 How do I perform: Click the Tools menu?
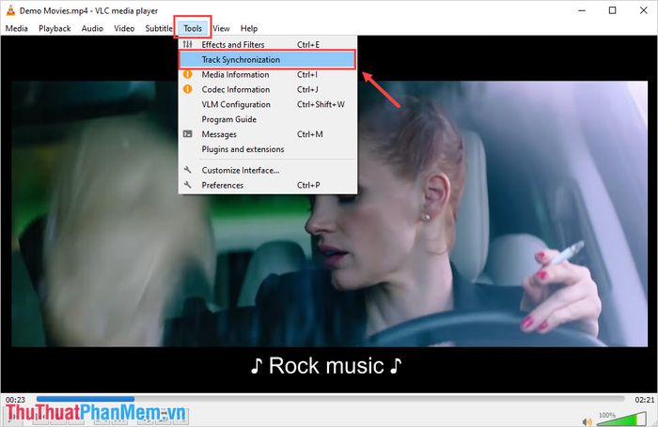193,28
